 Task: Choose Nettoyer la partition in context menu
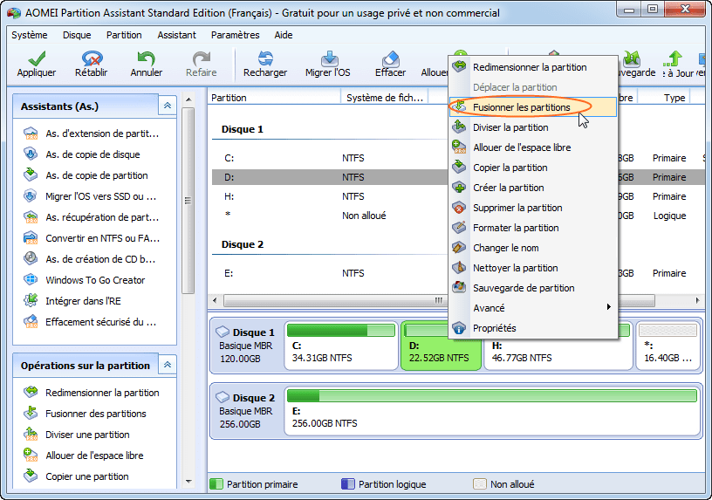point(533,268)
